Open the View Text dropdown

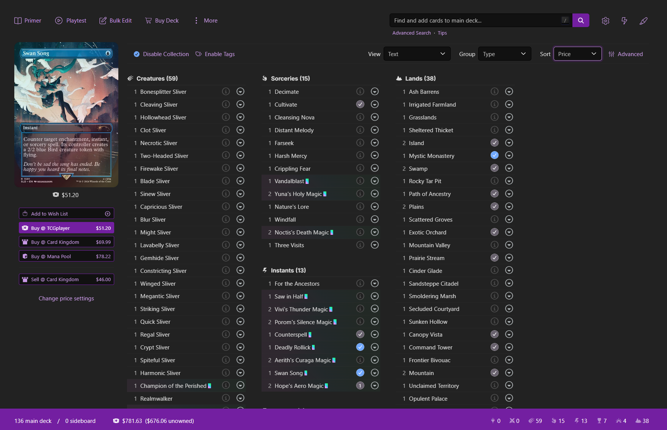pyautogui.click(x=417, y=54)
